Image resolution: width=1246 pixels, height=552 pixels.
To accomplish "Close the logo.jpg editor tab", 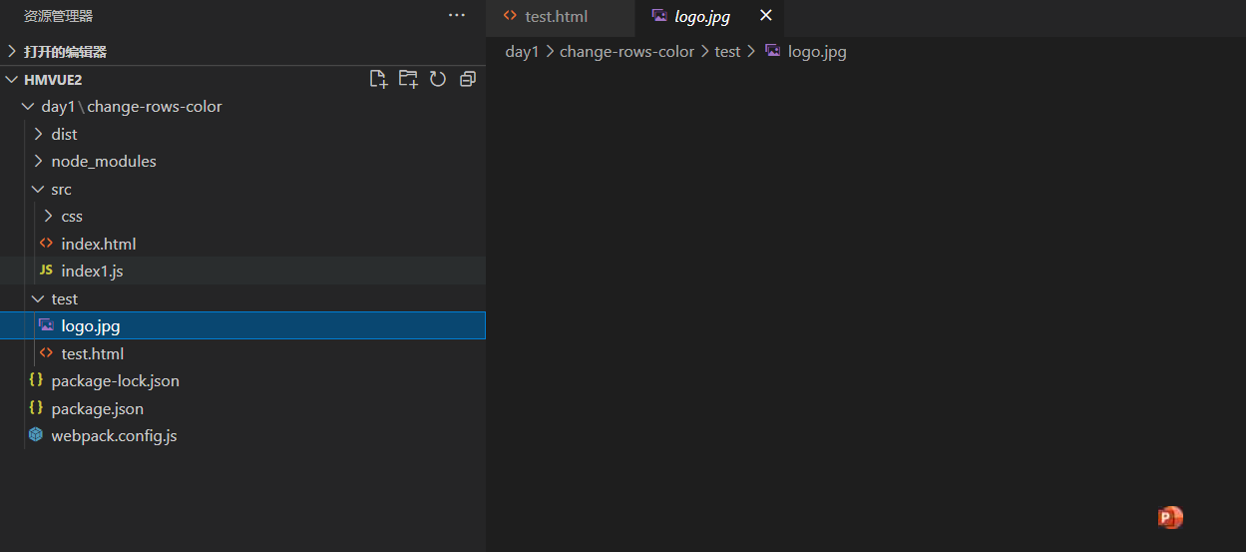I will point(766,16).
